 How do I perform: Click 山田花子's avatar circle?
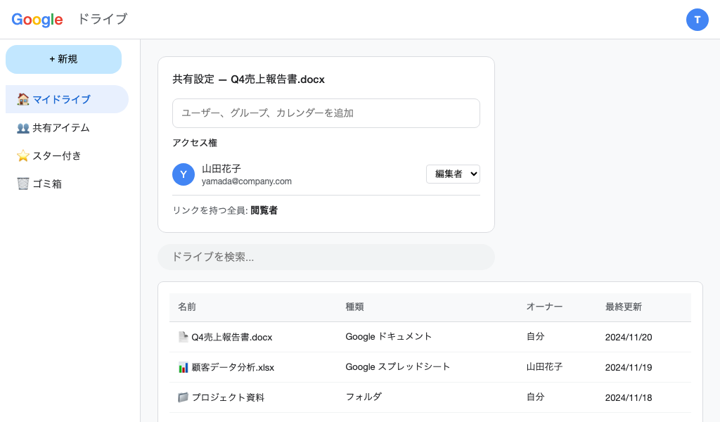[x=184, y=174]
